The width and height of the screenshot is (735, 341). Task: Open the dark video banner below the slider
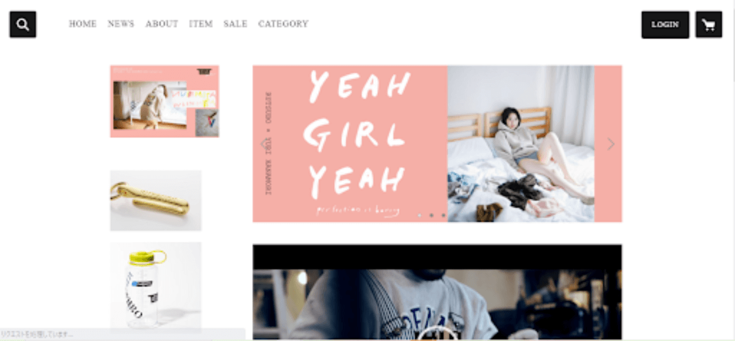pos(437,292)
